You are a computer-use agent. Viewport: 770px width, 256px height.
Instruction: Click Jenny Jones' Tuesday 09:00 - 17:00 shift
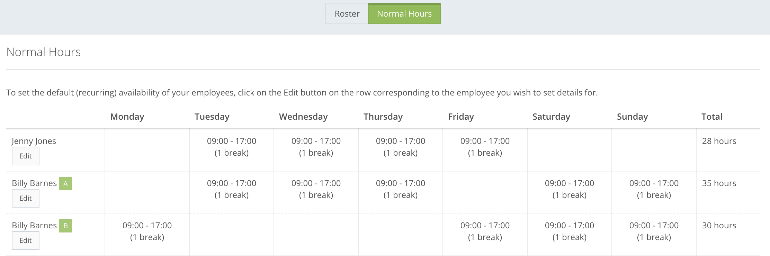232,147
